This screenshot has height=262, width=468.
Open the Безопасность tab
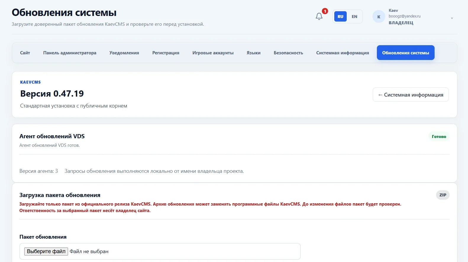[x=288, y=53]
